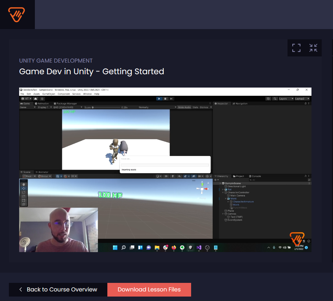Click the collapse arrows icon beside fullscreen
Viewport: 333px width, 301px height.
[313, 48]
